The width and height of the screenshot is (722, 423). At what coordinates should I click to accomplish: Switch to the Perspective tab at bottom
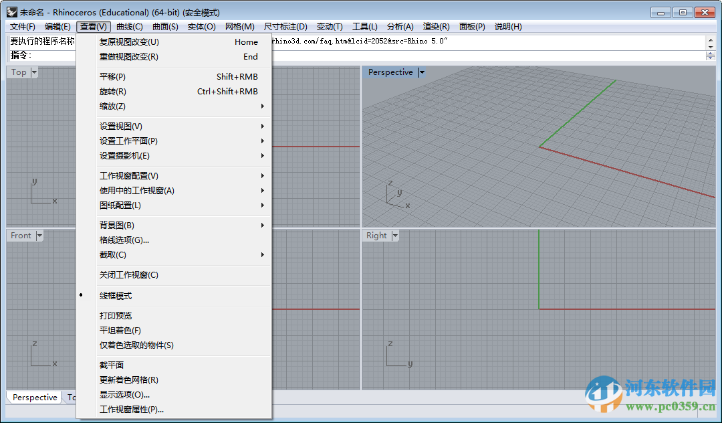coord(35,397)
